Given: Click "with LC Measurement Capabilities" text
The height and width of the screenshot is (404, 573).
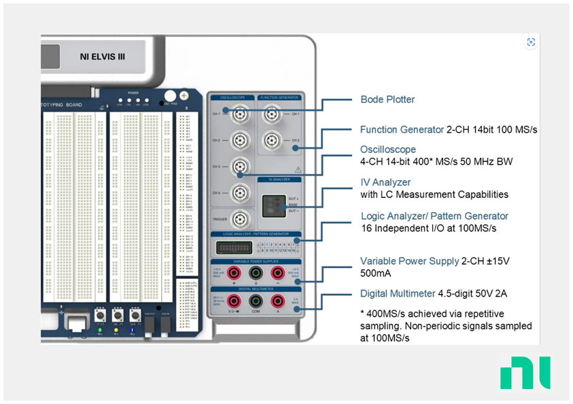Looking at the screenshot, I should click(434, 195).
